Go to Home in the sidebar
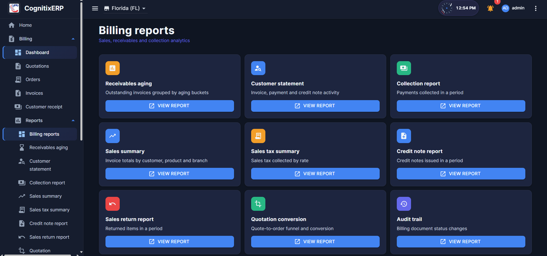The height and width of the screenshot is (256, 547). pyautogui.click(x=40, y=25)
